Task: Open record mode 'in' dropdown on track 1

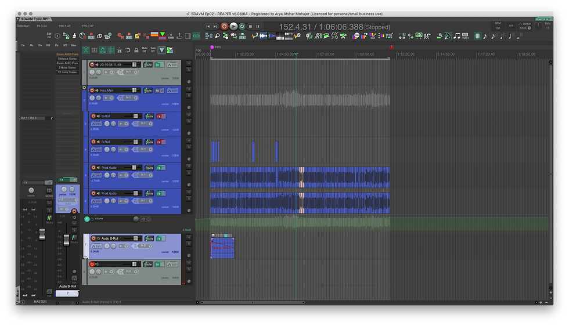Action: pos(109,72)
